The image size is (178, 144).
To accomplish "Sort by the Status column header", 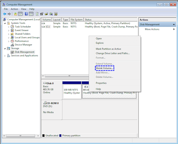I will 111,20.
